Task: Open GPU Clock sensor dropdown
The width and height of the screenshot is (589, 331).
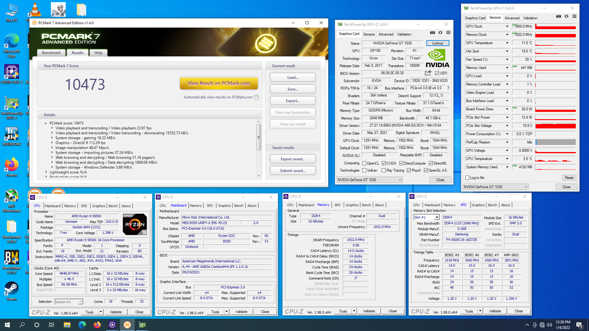Action: click(507, 26)
